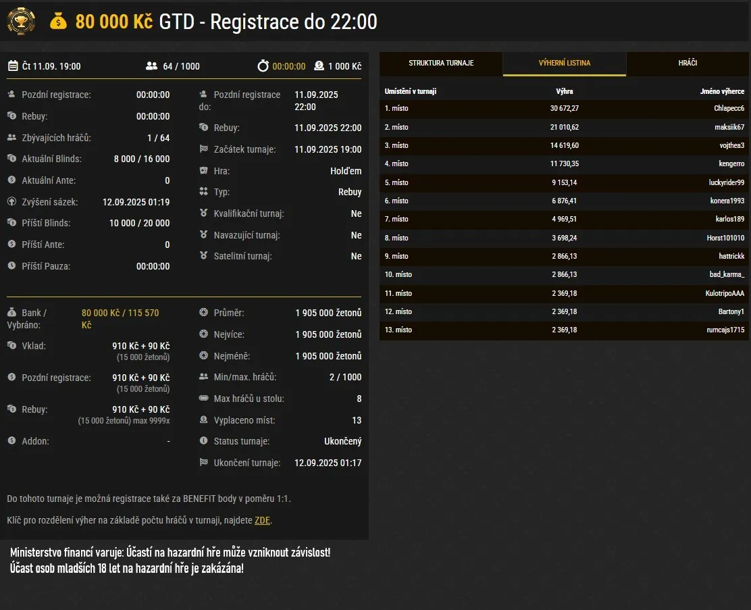The height and width of the screenshot is (610, 751).
Task: Click the stopwatch icon beside 00:00:00
Action: [263, 66]
